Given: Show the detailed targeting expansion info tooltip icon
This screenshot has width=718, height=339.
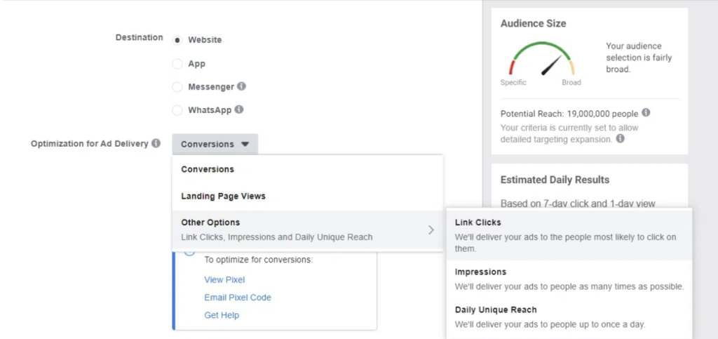Looking at the screenshot, I should click(620, 139).
